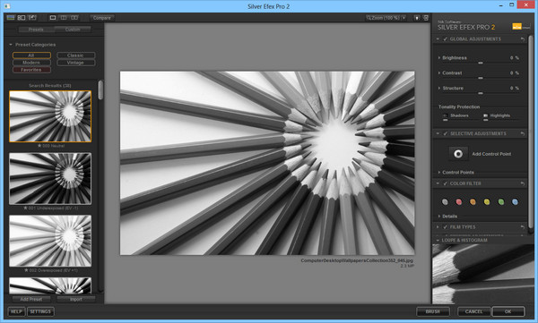This screenshot has height=323, width=538.
Task: Toggle the Global Adjustments checkbox
Action: coord(446,39)
